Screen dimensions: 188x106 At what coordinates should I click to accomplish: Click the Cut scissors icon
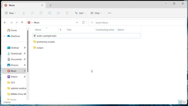(24, 13)
